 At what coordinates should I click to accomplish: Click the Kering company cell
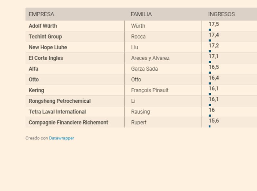(36, 90)
